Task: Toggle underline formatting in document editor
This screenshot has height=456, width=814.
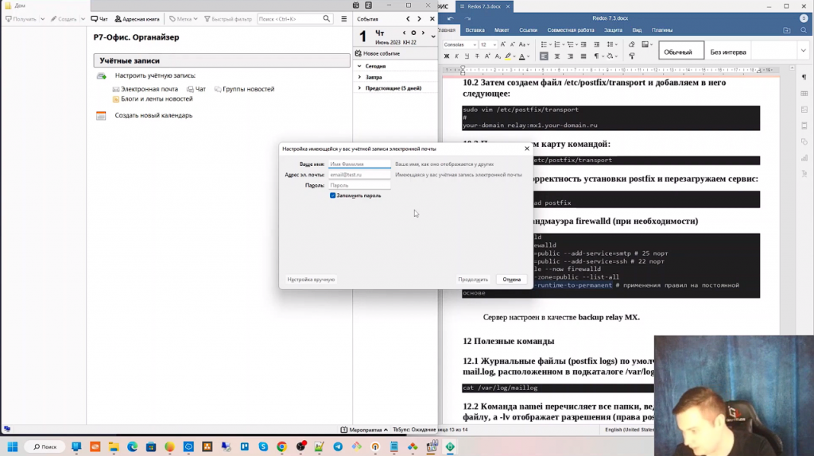Action: click(x=467, y=56)
